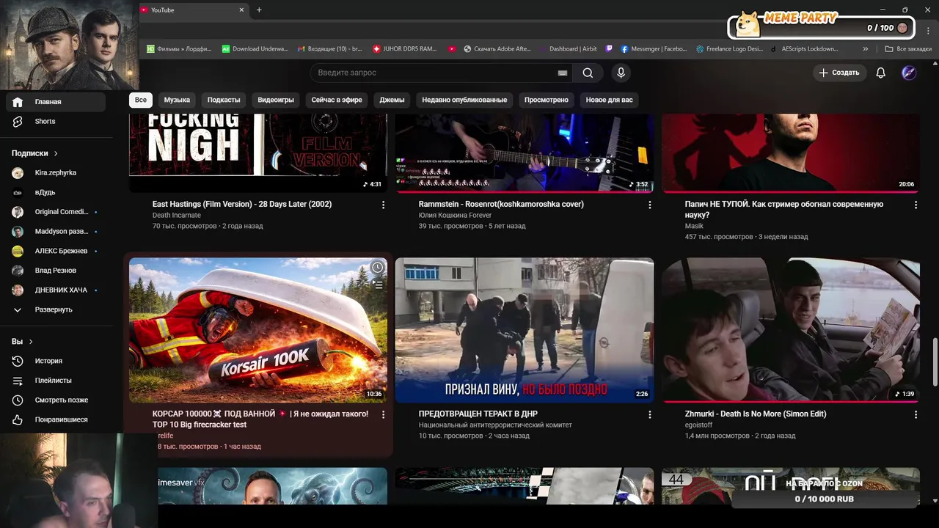The image size is (939, 528).
Task: Open вДудь subscription channel
Action: pos(56,192)
